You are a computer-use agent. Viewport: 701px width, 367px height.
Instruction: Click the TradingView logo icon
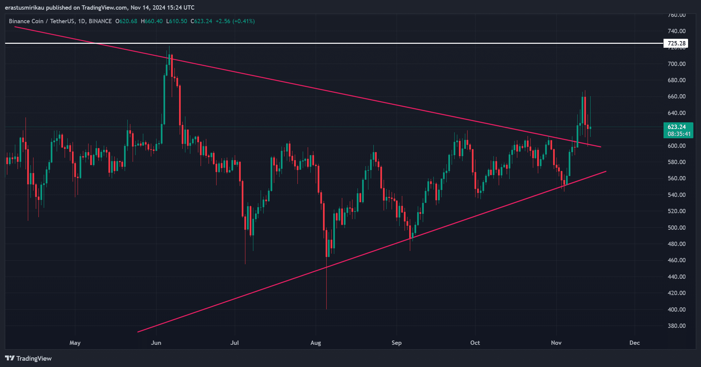point(10,358)
